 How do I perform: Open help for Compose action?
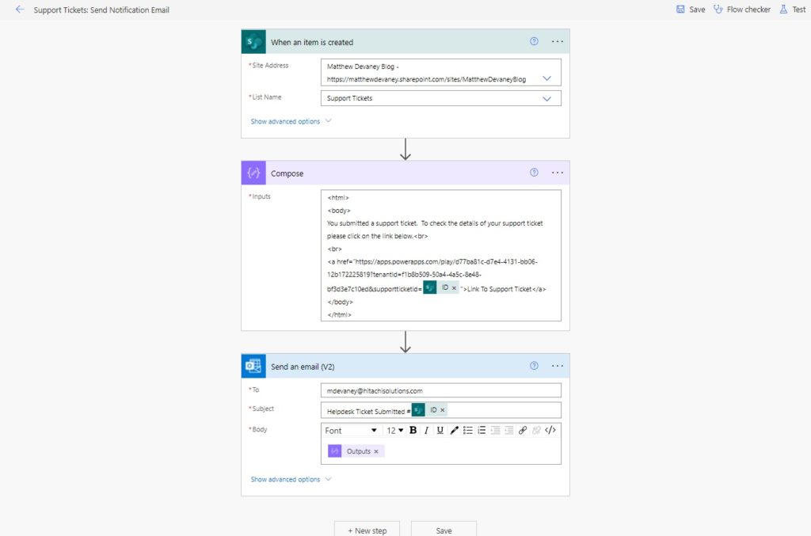pyautogui.click(x=534, y=173)
